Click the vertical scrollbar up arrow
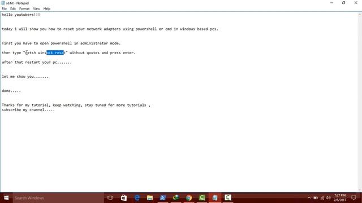Viewport: 362px width, 203px height. coord(360,15)
